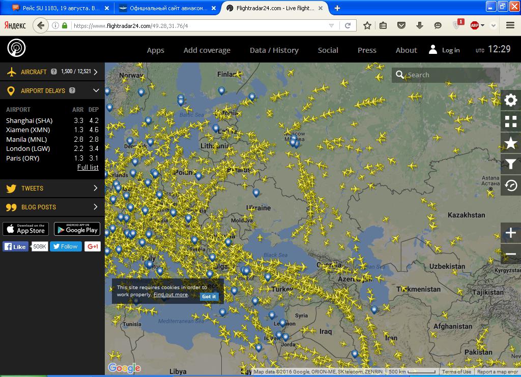This screenshot has height=377, width=521.
Task: Open the multi-view grid icon
Action: coord(511,121)
